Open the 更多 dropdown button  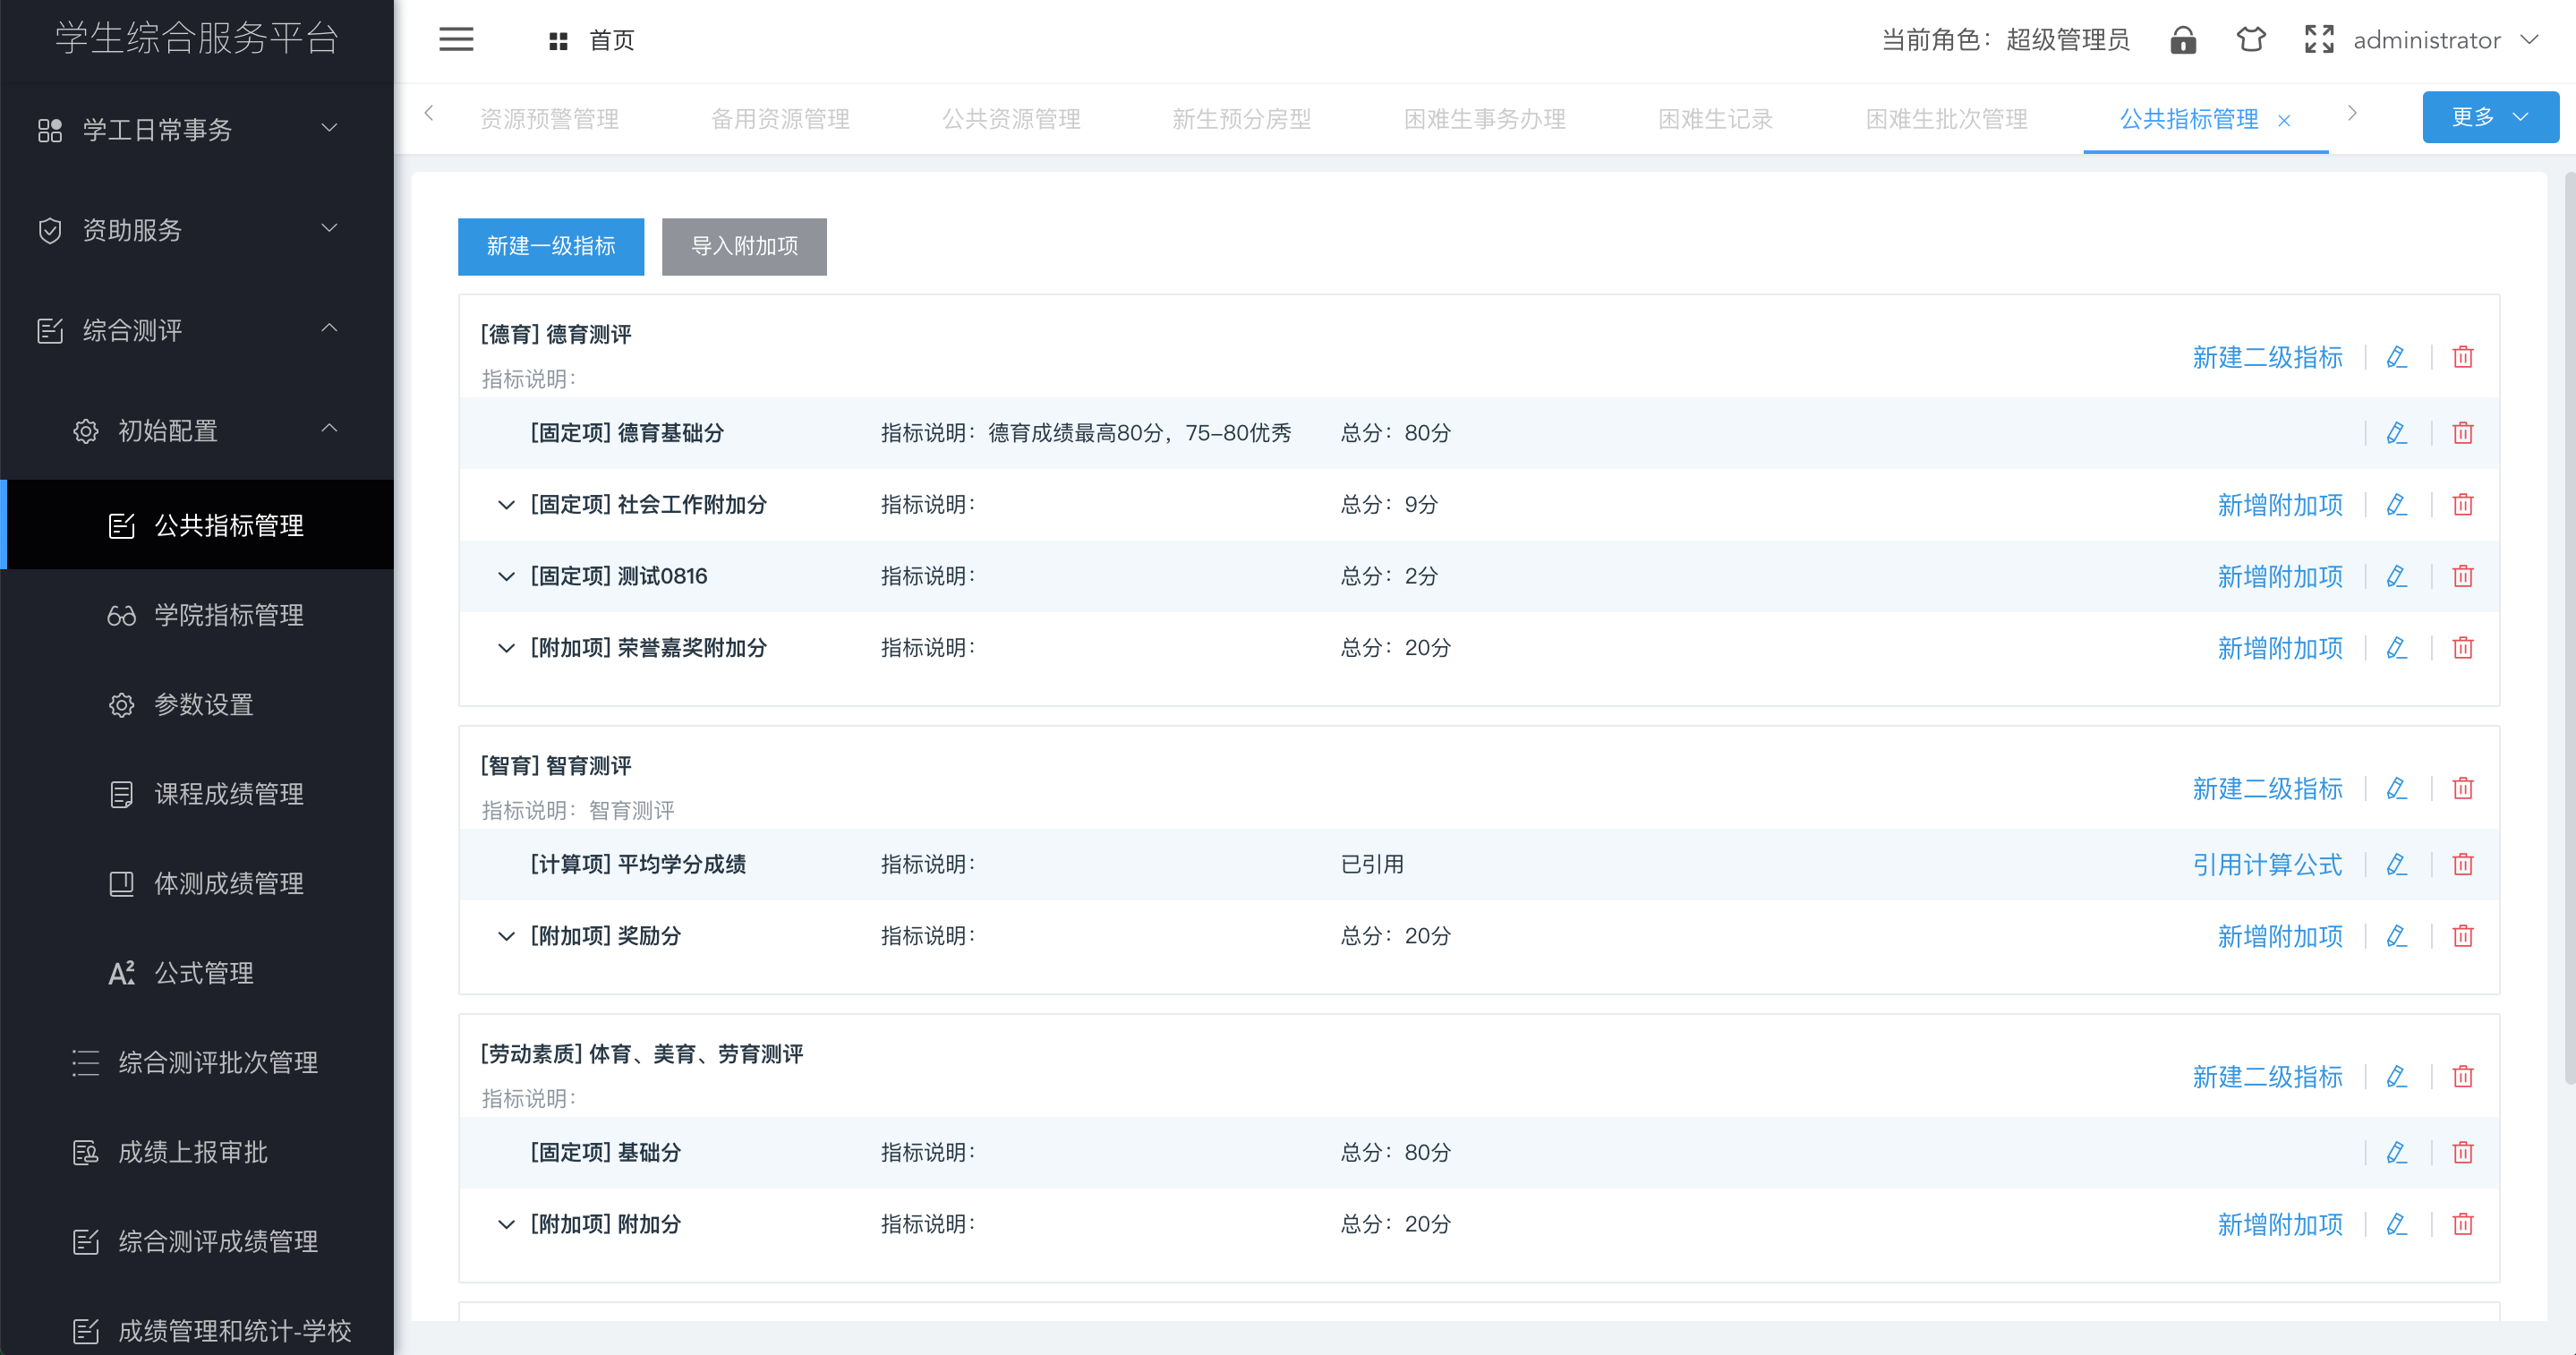2489,117
